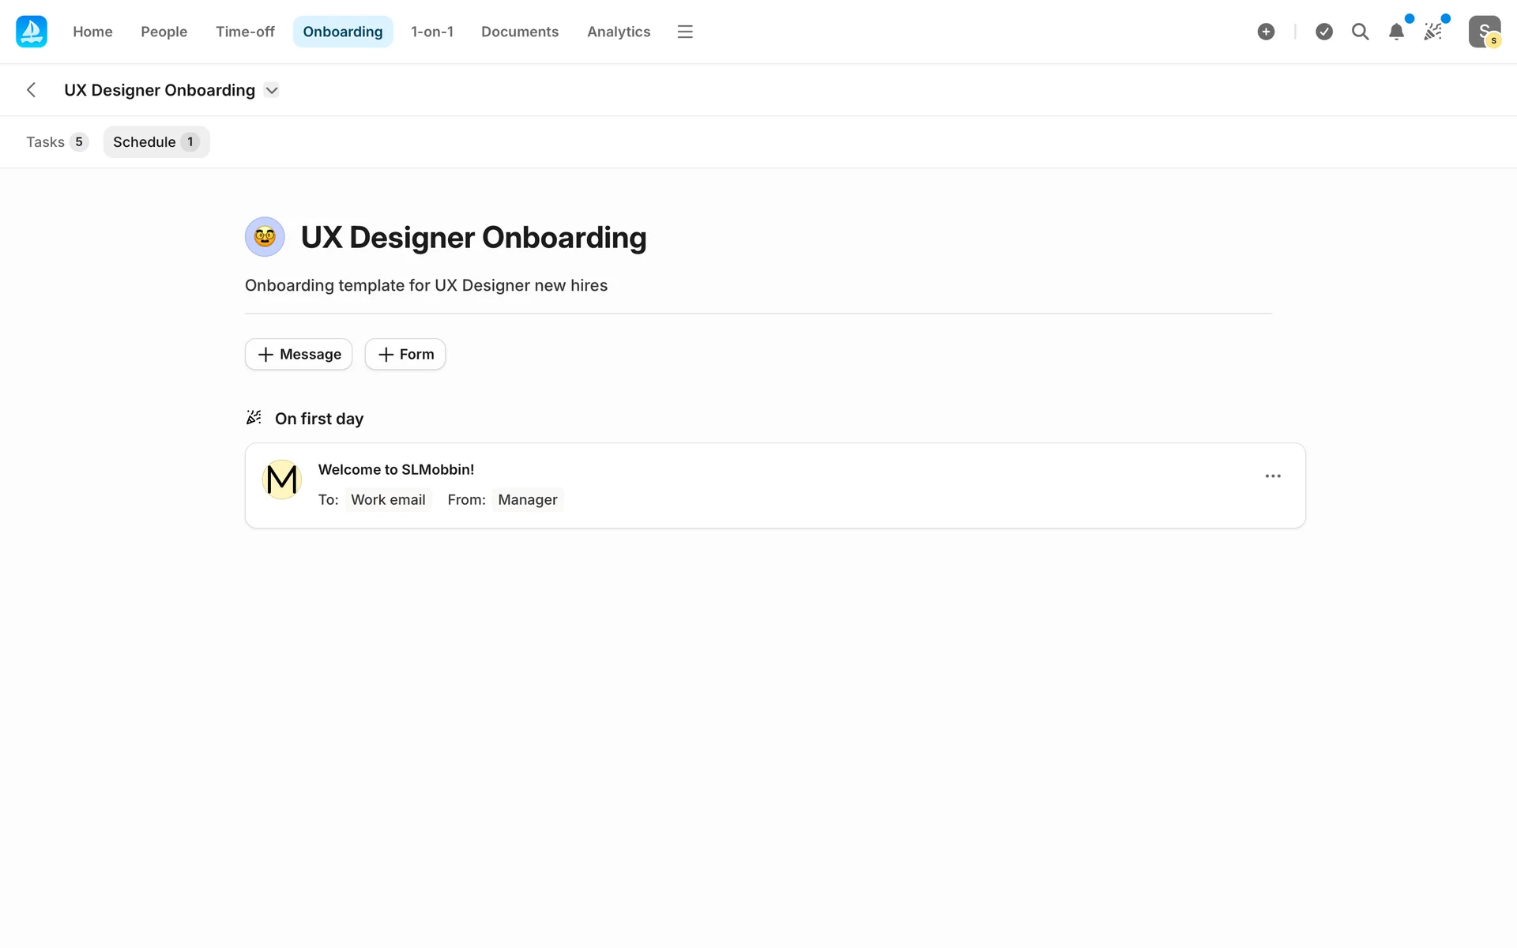Switch to the Tasks tab
The height and width of the screenshot is (948, 1517).
tap(56, 142)
